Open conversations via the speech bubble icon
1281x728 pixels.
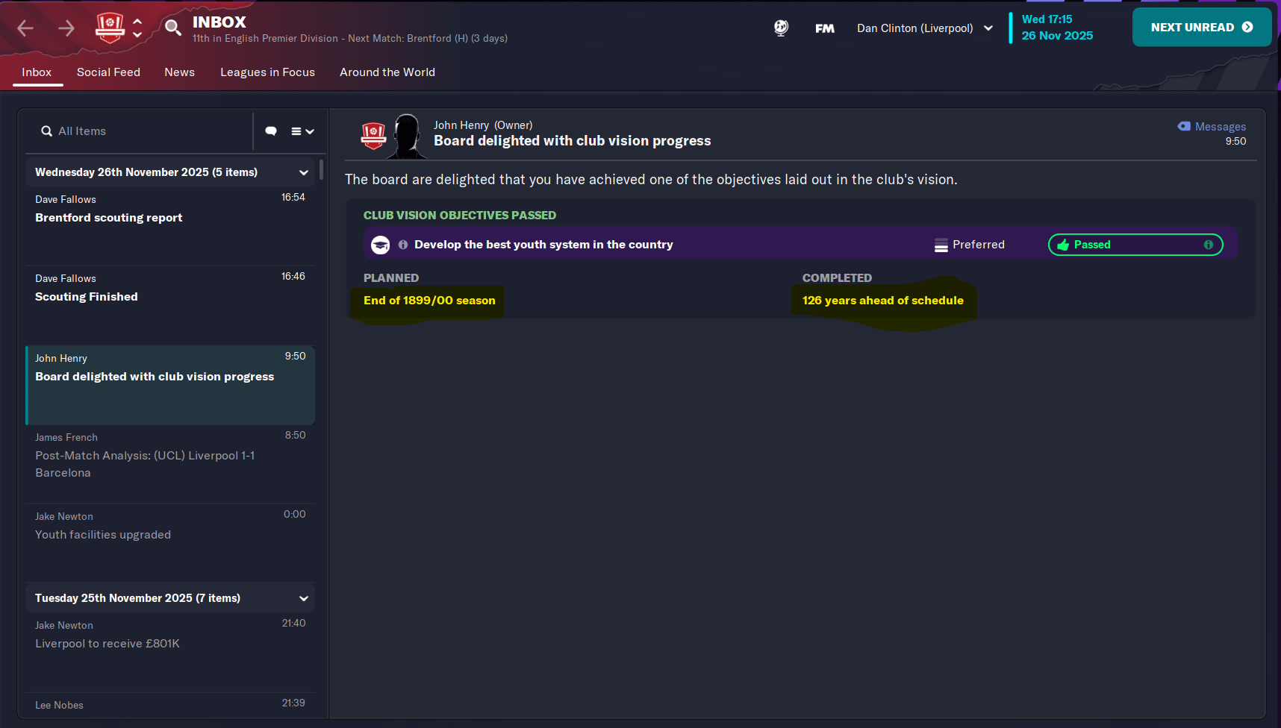click(271, 131)
